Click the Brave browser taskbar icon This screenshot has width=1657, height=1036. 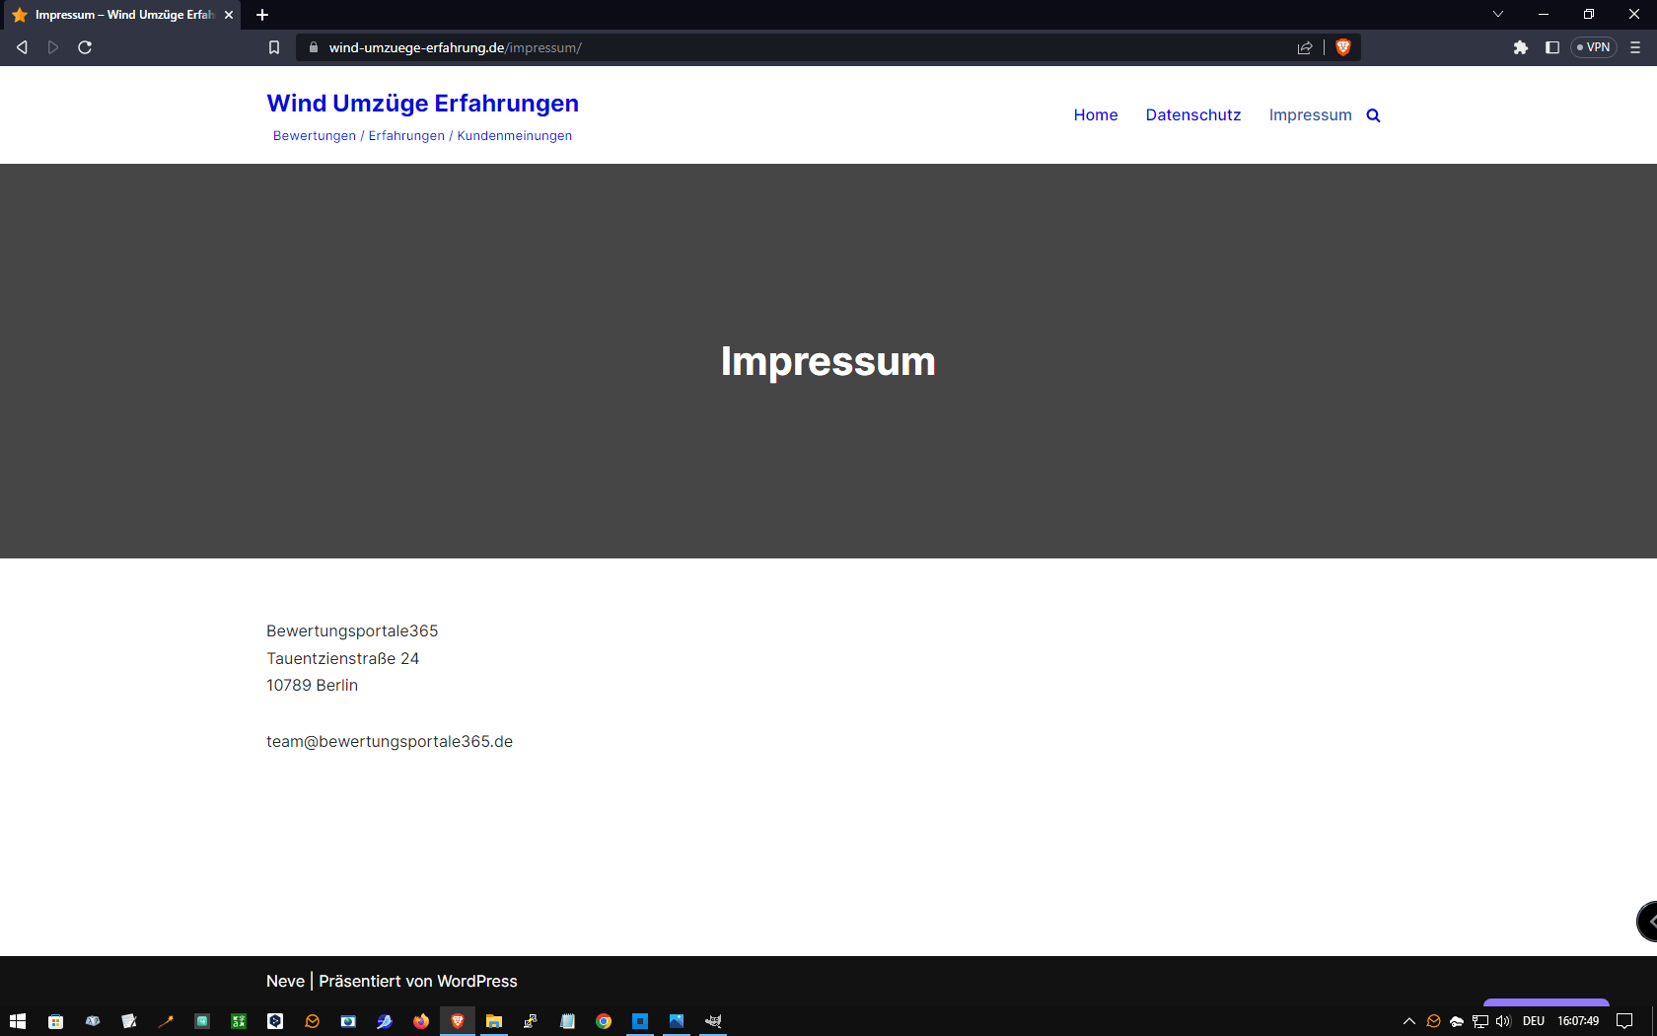(458, 1021)
